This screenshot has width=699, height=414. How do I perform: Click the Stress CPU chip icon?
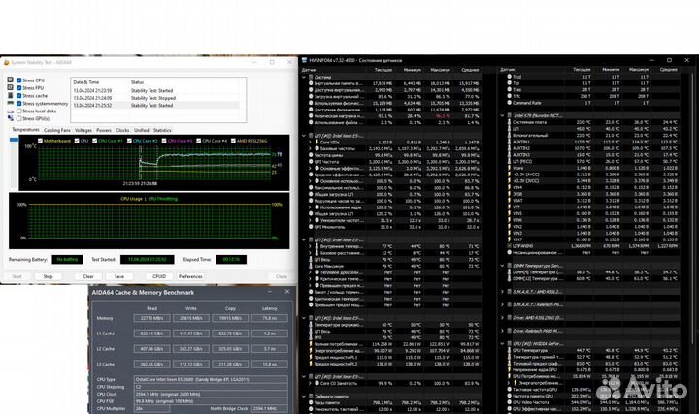click(11, 80)
